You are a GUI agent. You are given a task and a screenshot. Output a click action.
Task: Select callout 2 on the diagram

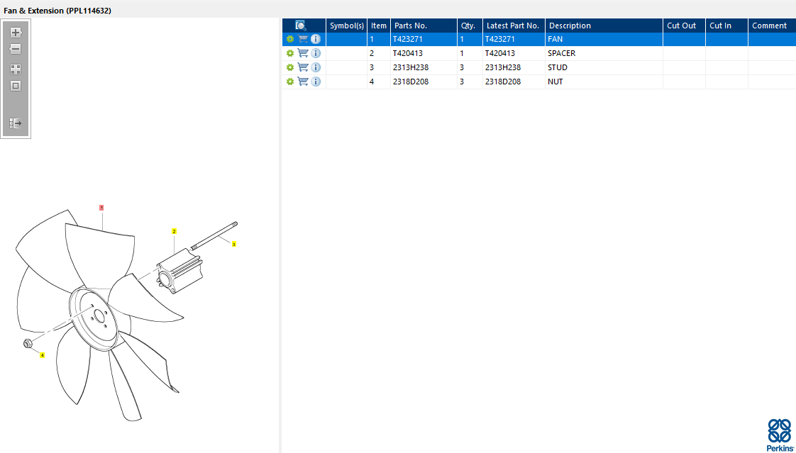point(174,231)
